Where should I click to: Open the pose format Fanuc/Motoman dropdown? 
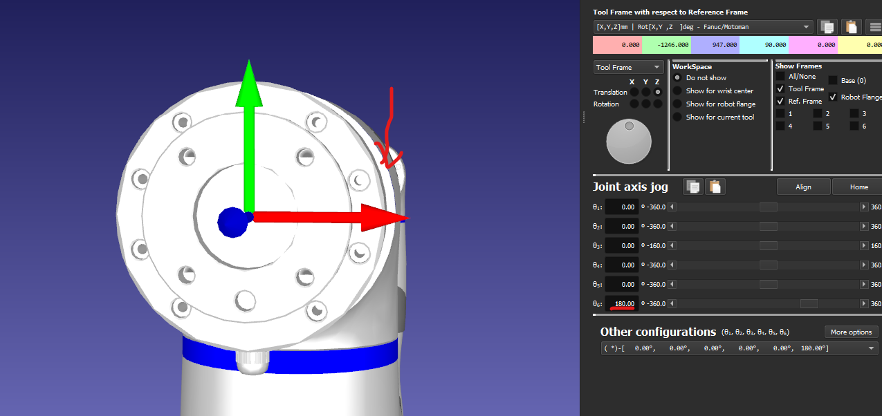[702, 27]
